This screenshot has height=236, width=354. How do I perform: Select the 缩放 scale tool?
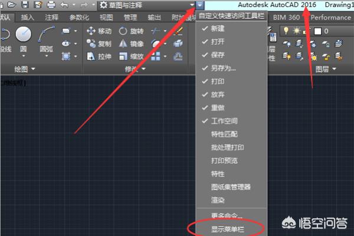click(x=132, y=56)
